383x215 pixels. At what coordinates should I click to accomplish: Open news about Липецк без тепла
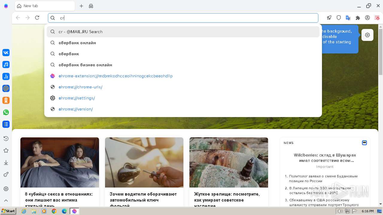point(320,191)
